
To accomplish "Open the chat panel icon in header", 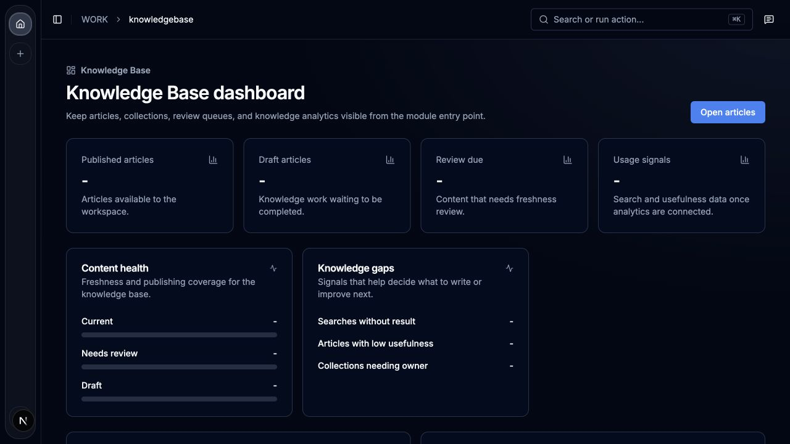I will [769, 20].
